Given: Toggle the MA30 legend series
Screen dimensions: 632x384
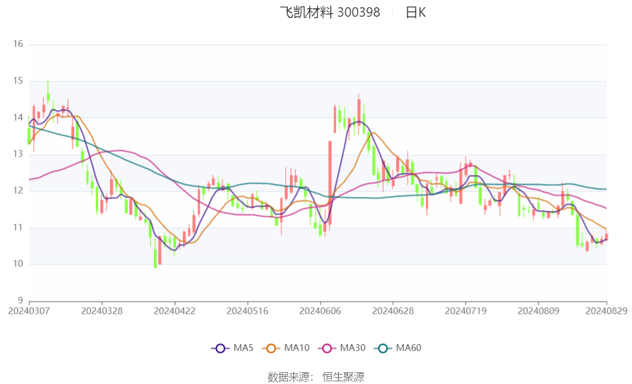Looking at the screenshot, I should point(342,348).
